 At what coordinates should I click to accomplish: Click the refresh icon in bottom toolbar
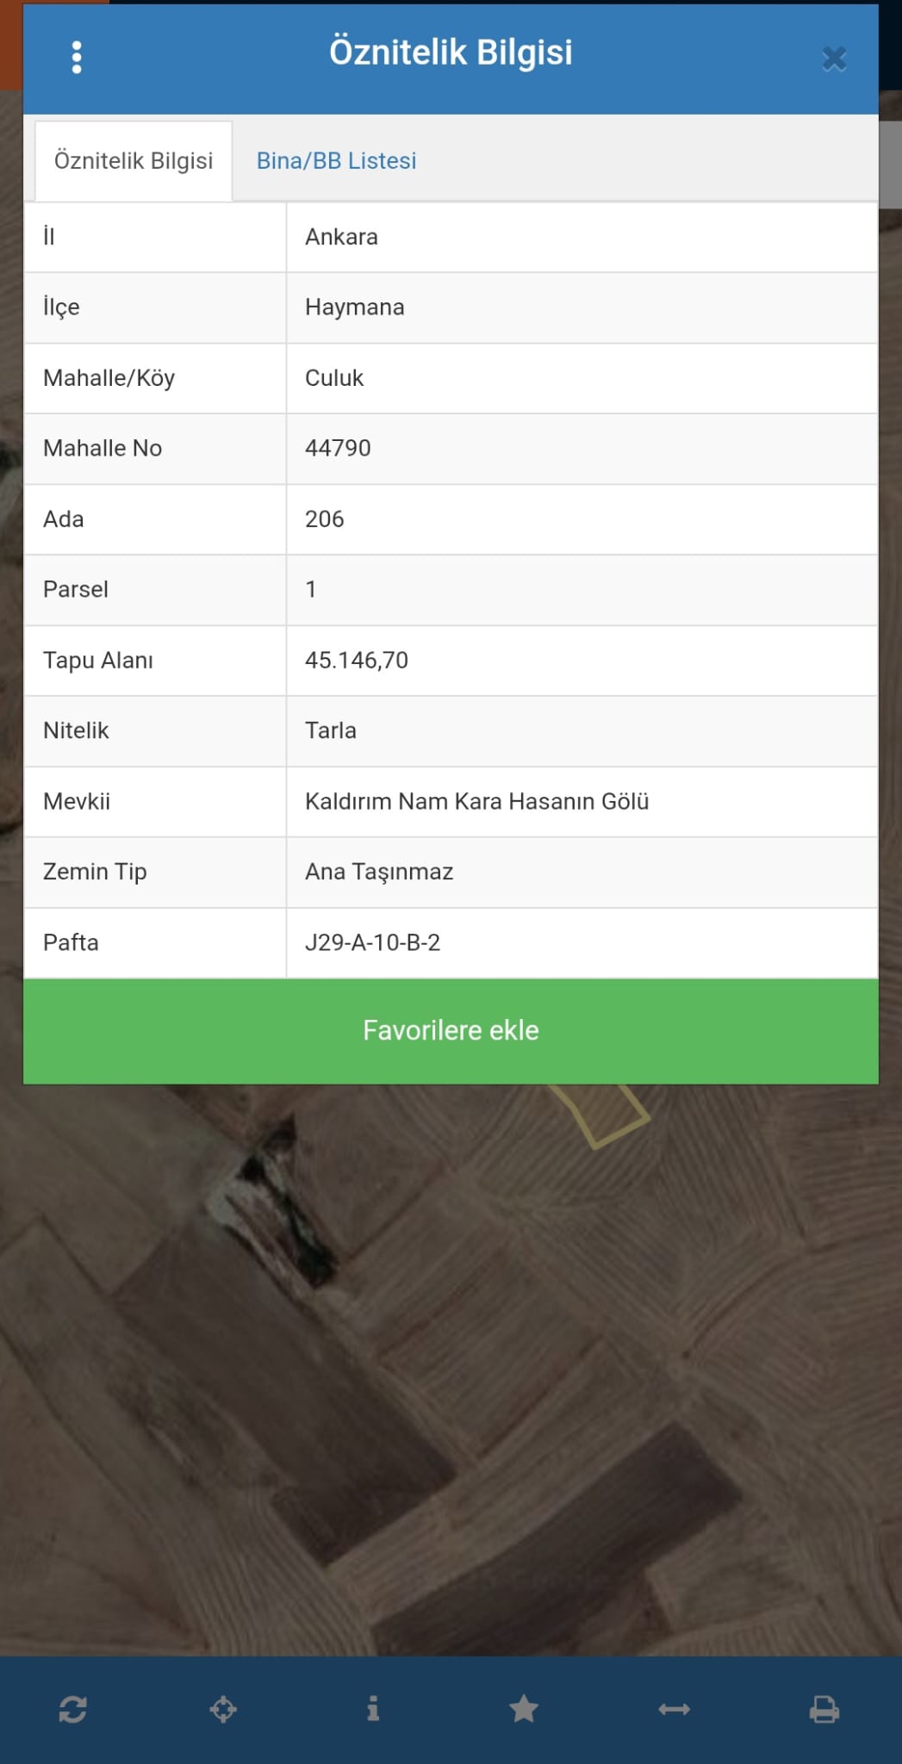72,1711
